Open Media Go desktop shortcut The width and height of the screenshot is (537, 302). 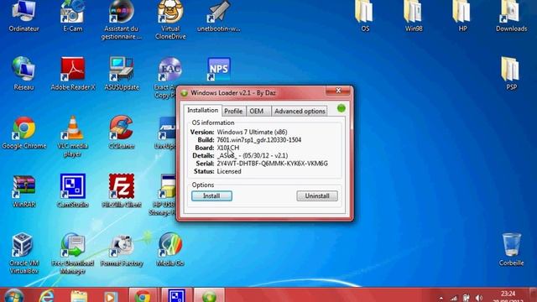click(170, 250)
